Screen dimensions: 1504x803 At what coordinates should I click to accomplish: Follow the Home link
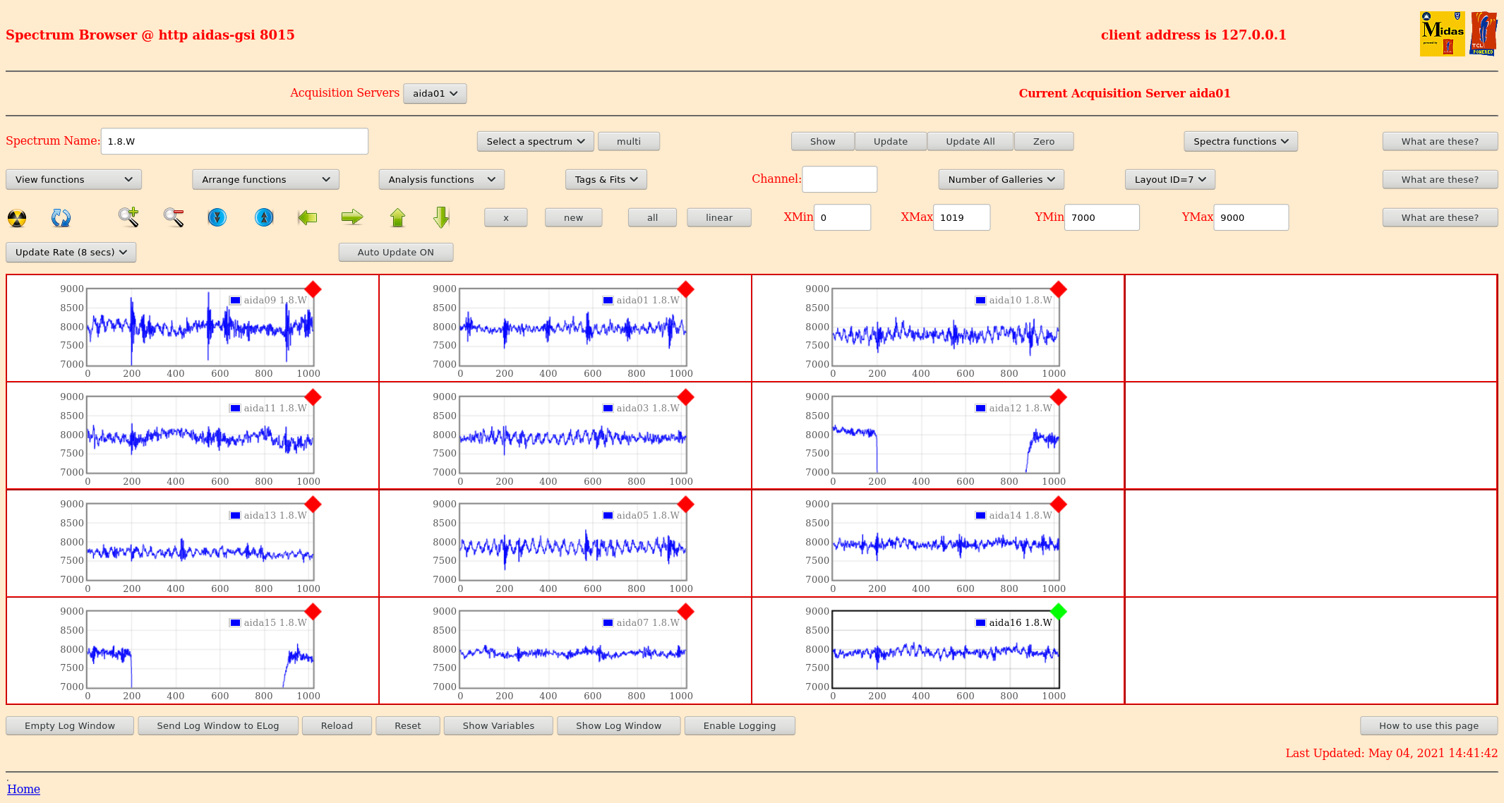(x=23, y=789)
